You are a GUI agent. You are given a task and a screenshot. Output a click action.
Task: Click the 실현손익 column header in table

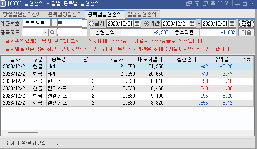coord(186,59)
